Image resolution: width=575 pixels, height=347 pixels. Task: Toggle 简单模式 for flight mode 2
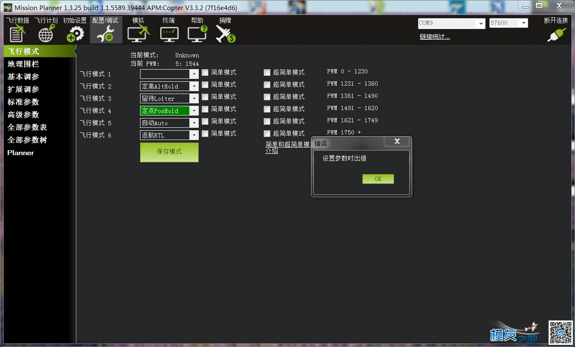click(205, 85)
